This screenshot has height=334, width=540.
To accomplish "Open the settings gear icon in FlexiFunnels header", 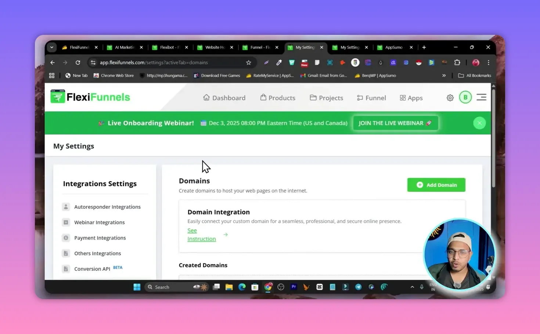I will click(x=450, y=98).
